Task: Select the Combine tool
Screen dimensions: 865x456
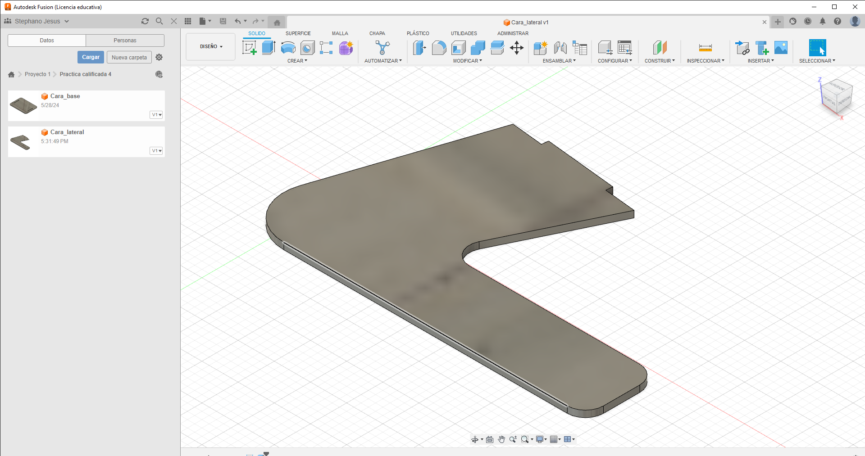Action: coord(478,48)
